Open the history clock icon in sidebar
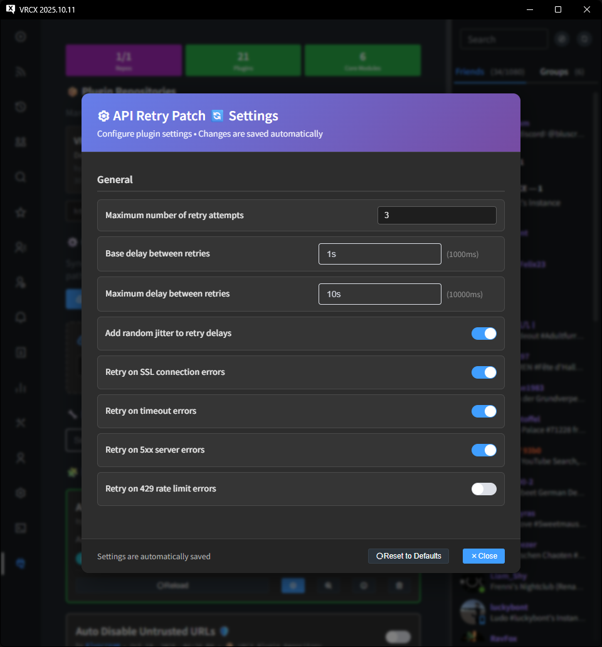Image resolution: width=602 pixels, height=647 pixels. pyautogui.click(x=21, y=107)
